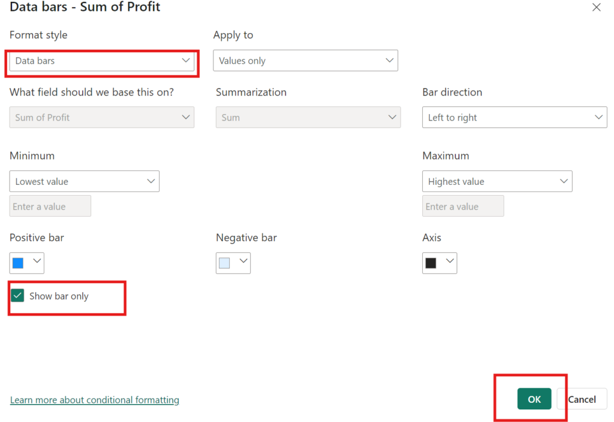Confirm with the OK button
The height and width of the screenshot is (422, 614).
534,399
